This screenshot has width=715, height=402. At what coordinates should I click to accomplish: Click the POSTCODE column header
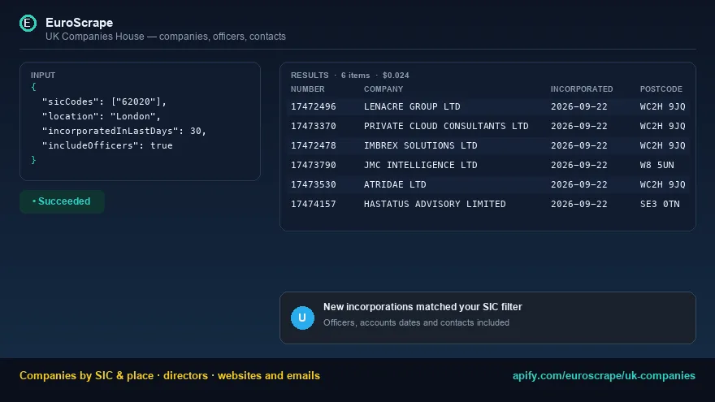tap(661, 89)
